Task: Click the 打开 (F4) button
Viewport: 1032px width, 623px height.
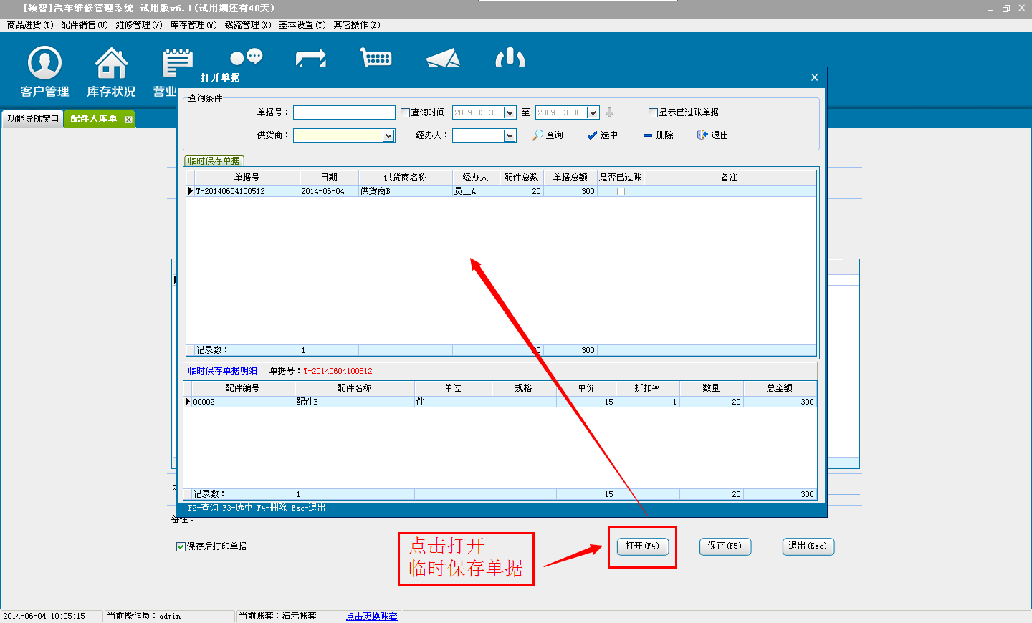Action: (x=642, y=546)
